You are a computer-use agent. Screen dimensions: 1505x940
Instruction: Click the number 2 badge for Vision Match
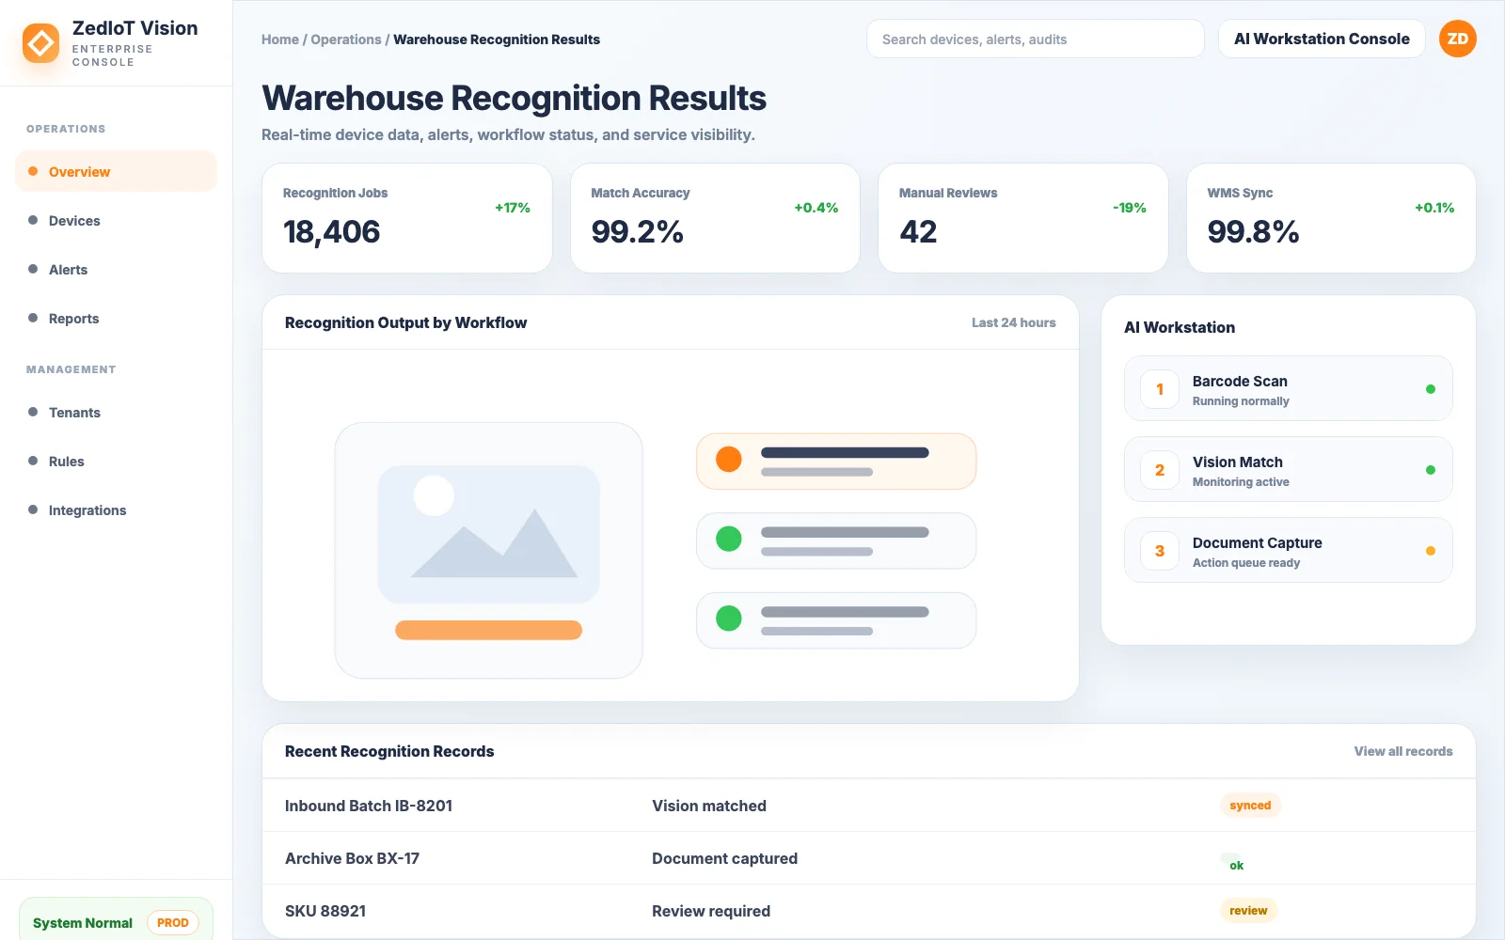tap(1160, 470)
